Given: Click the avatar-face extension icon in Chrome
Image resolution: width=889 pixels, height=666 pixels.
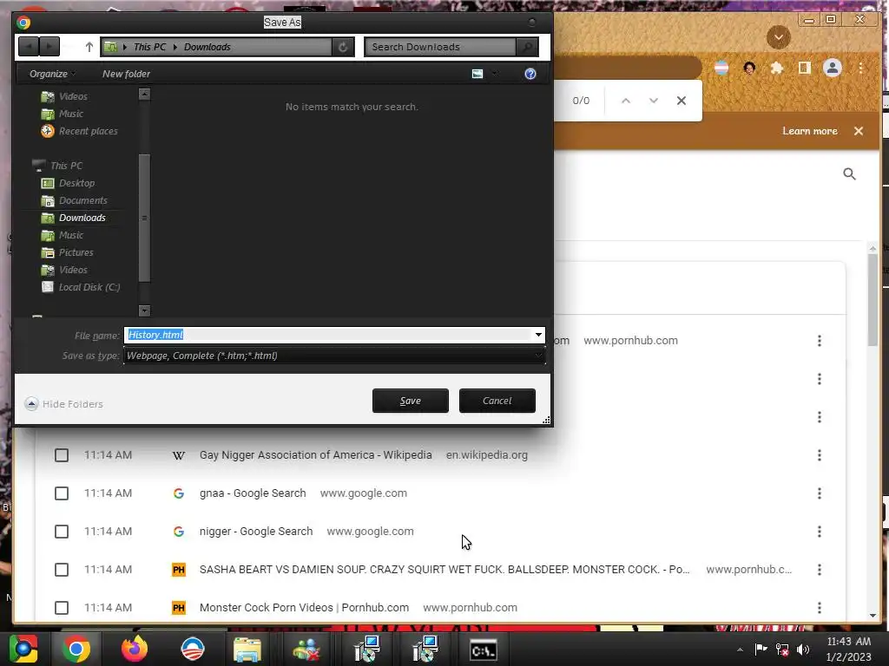Looking at the screenshot, I should tap(749, 68).
